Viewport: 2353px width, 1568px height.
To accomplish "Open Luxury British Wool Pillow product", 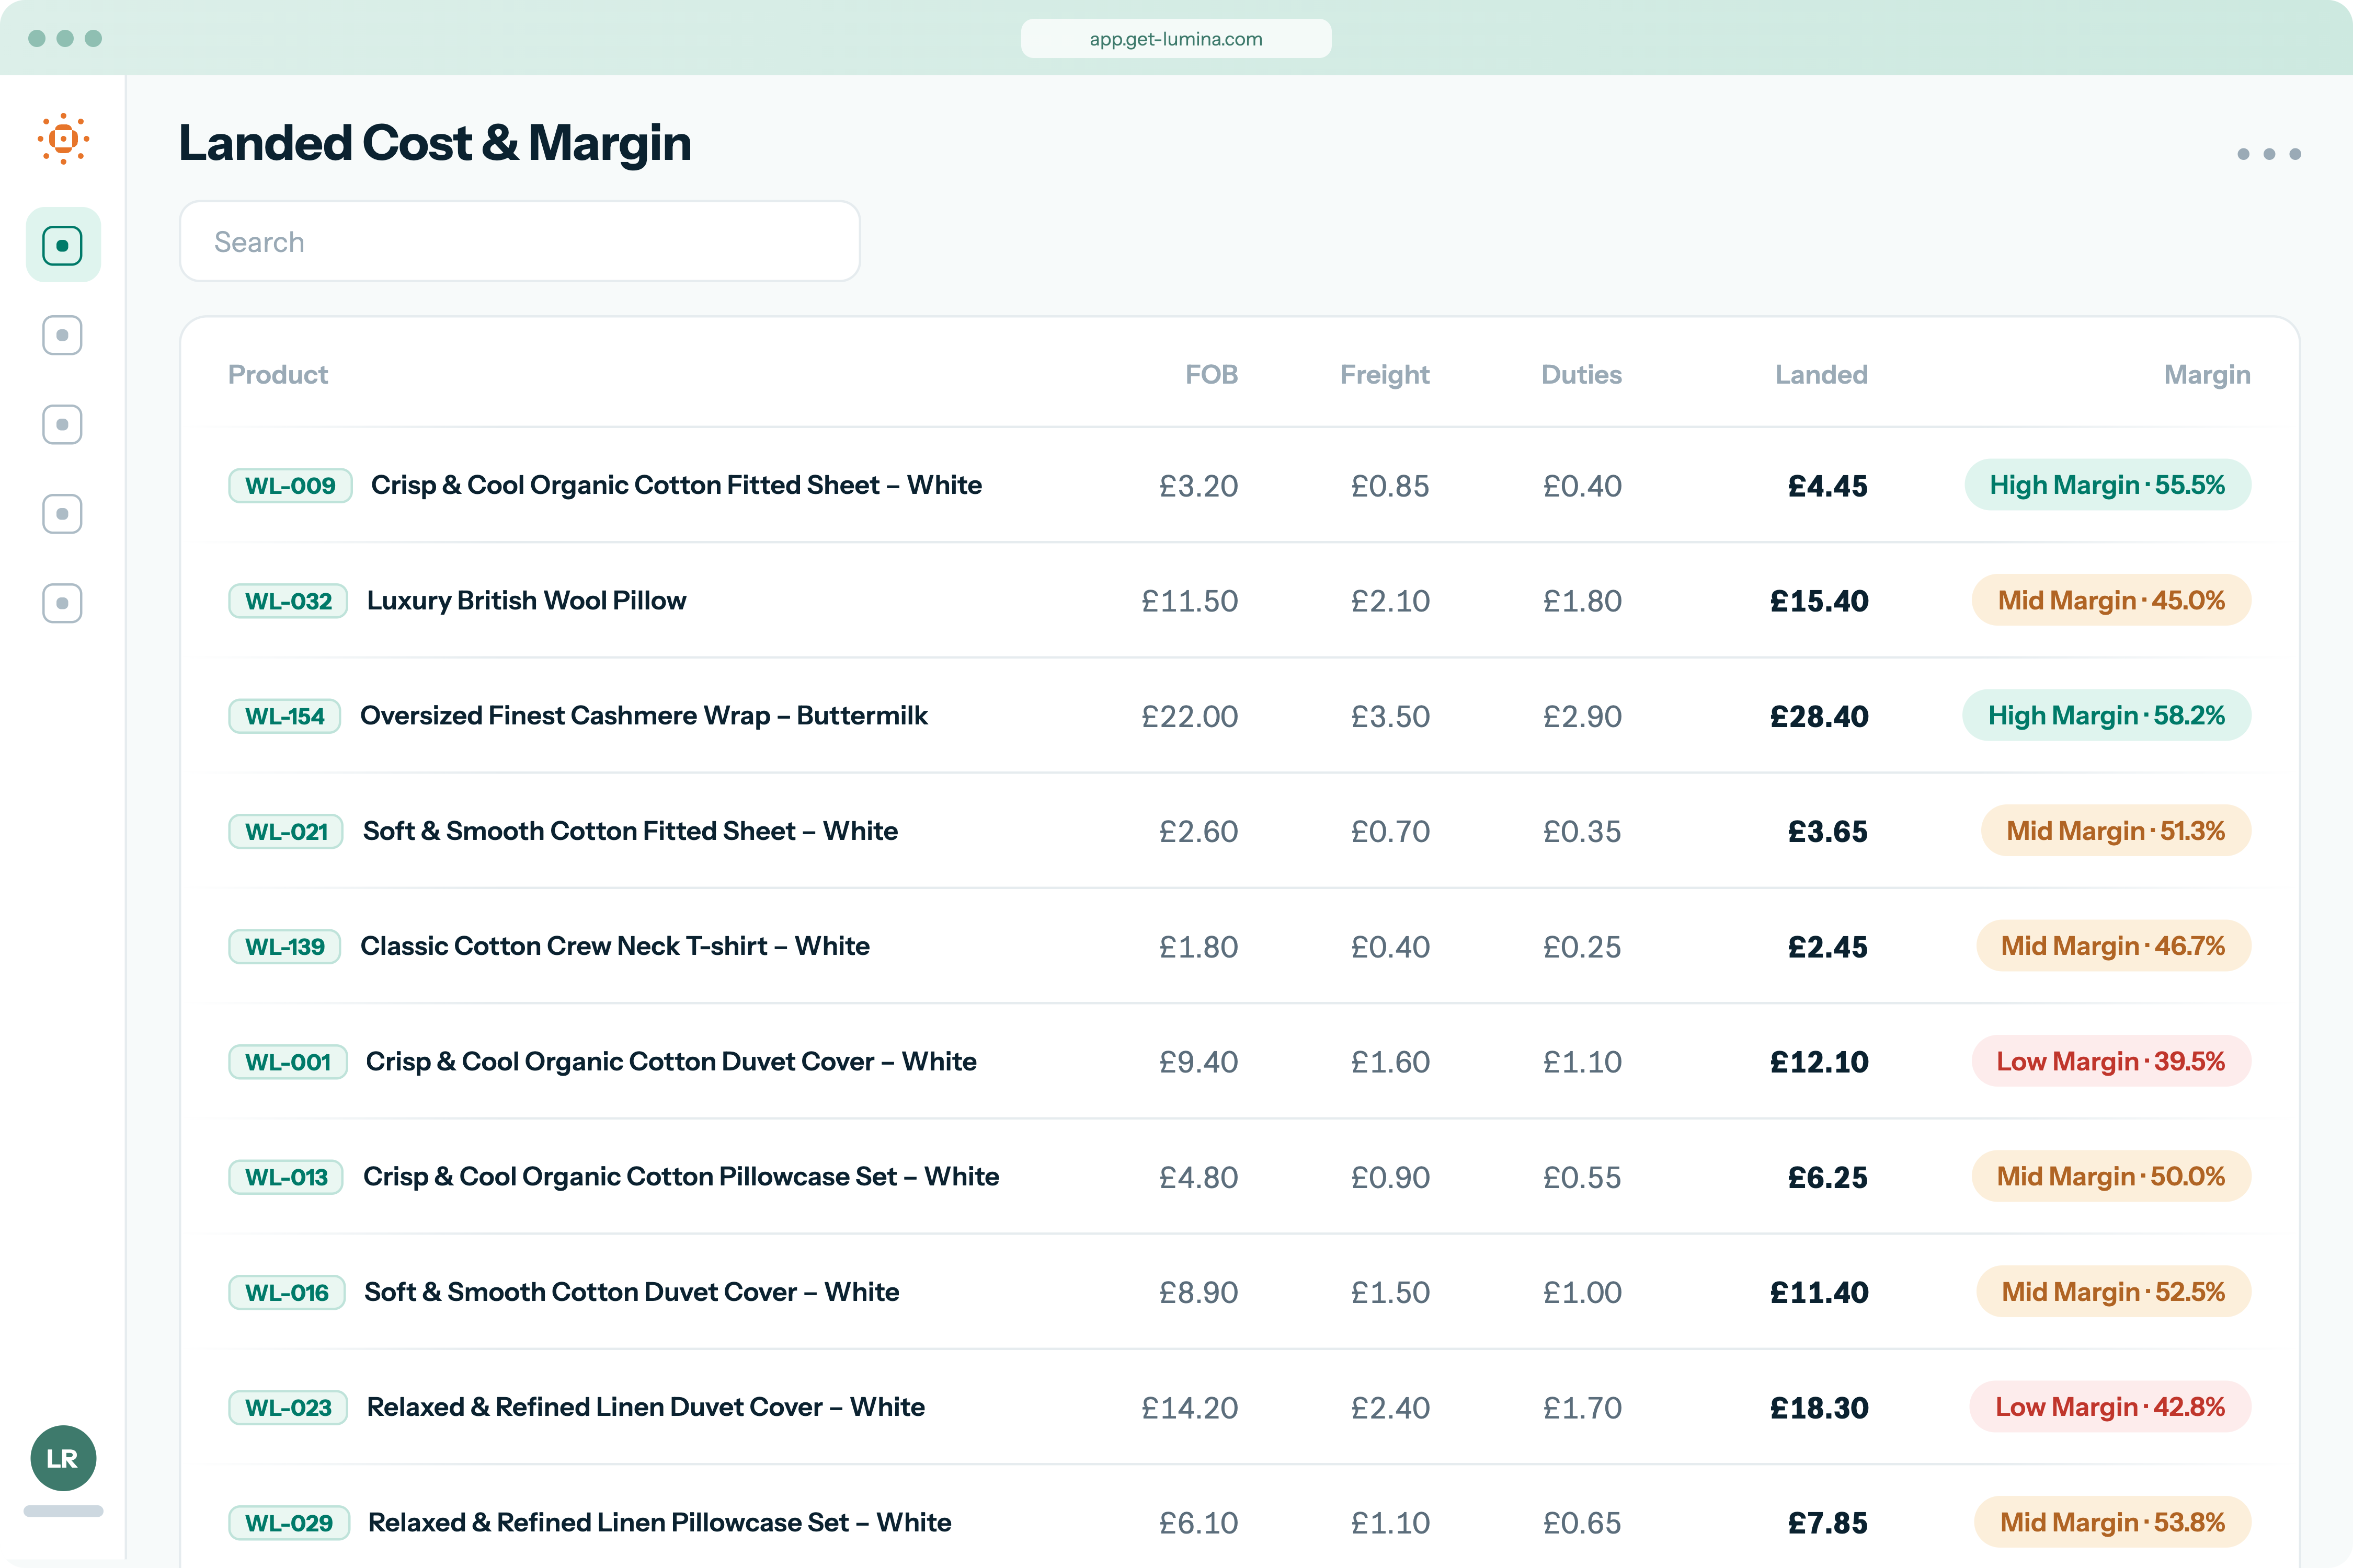I will [x=526, y=600].
